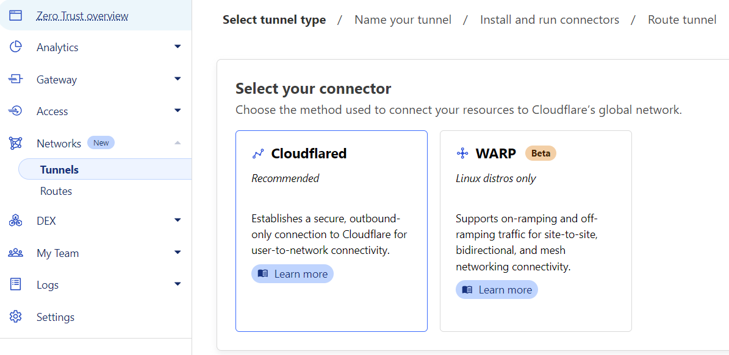Screen dimensions: 729x355
Task: Select the Cloudflared connector card
Action: (x=331, y=231)
